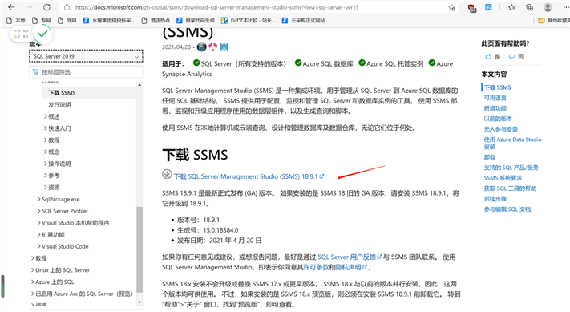Click the browser forward arrow

tap(29, 7)
